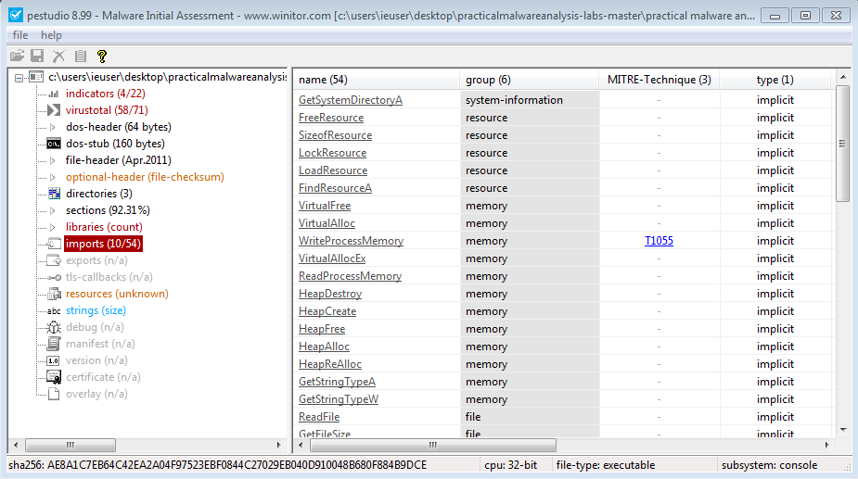Click the virustotal icon in tree
The height and width of the screenshot is (479, 858).
click(x=53, y=110)
